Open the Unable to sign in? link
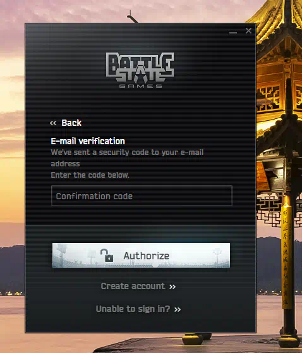Screen dimensions: 302x353 133,309
